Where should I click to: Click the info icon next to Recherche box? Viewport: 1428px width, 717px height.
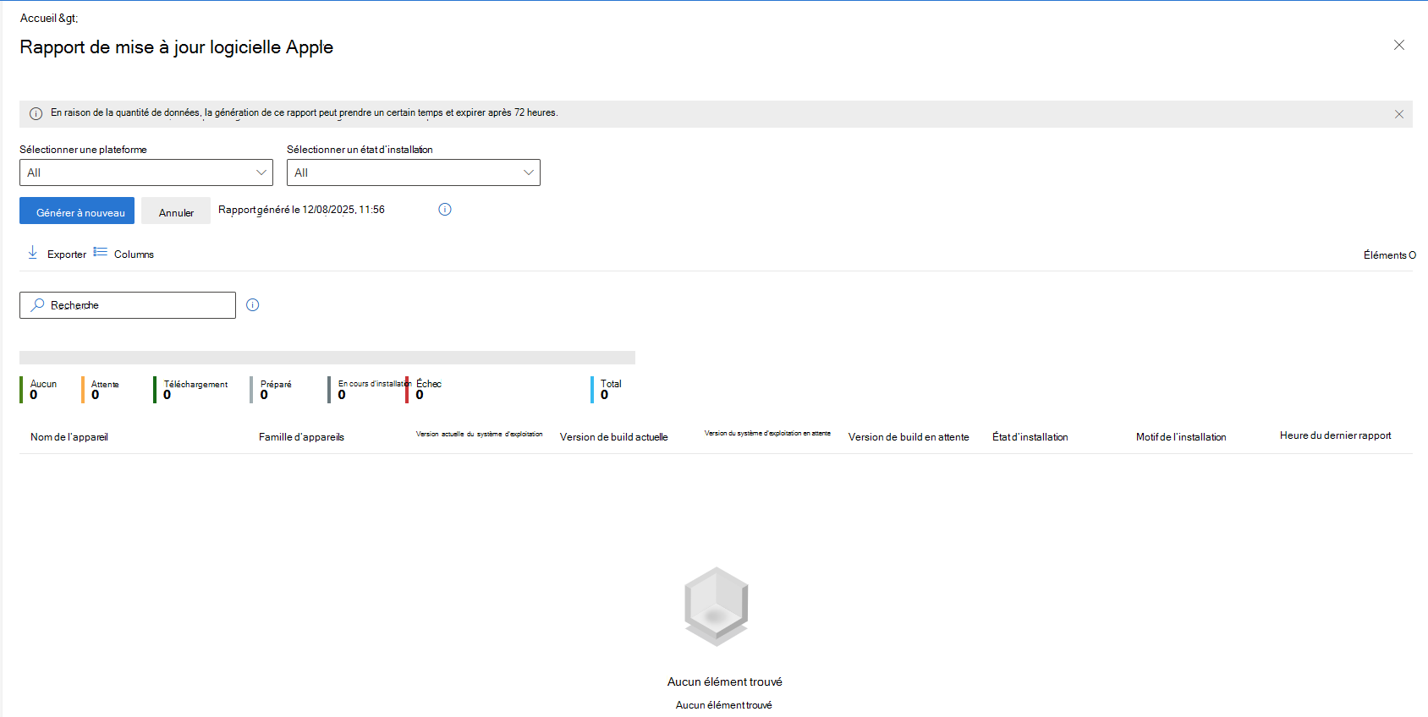pos(253,305)
